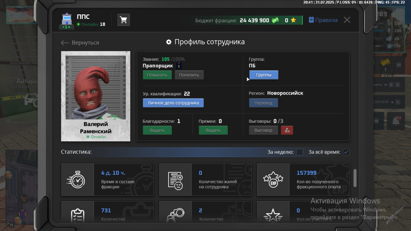411x231 pixels.
Task: Close the faction panel with X
Action: pos(347,20)
